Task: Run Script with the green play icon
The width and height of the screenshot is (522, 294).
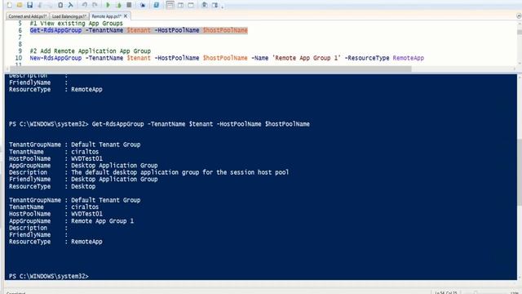Action: pyautogui.click(x=108, y=5)
